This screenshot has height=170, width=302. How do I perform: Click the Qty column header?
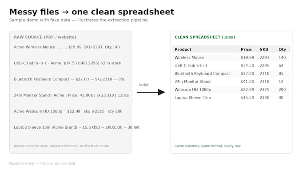click(x=282, y=49)
